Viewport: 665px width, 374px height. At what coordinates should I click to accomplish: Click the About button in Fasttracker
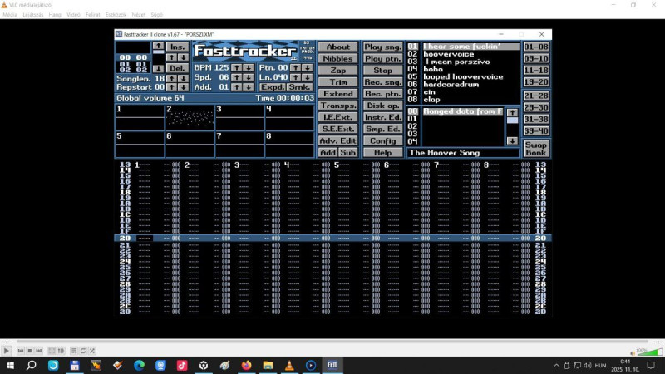[338, 47]
